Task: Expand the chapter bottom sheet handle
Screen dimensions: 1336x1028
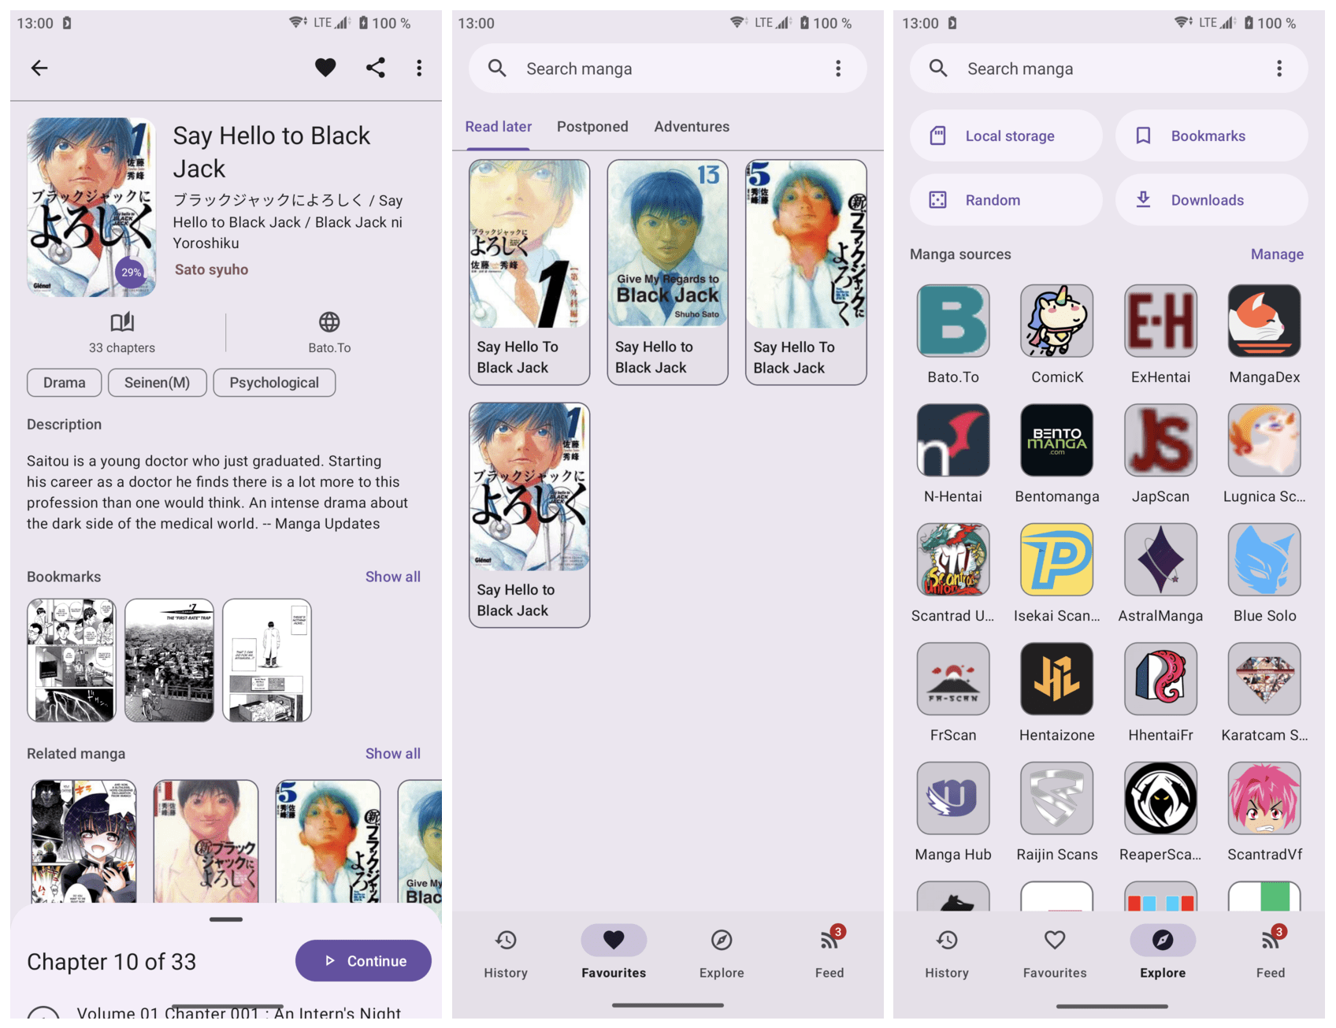Action: click(x=226, y=919)
